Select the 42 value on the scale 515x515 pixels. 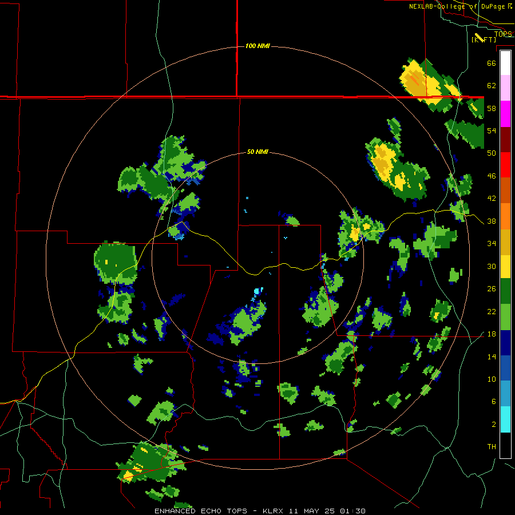coord(492,199)
